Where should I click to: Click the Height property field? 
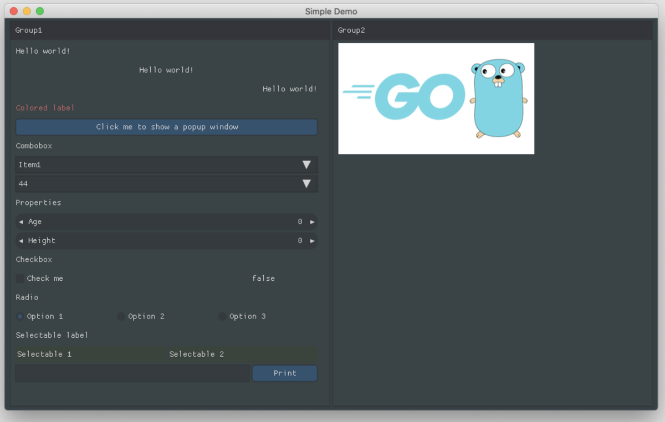(166, 241)
